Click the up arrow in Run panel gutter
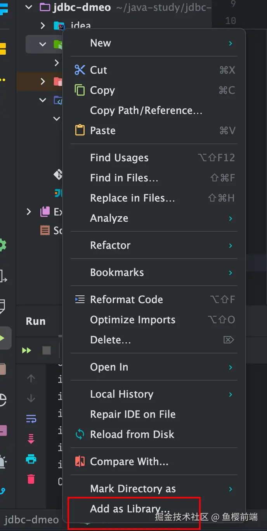This screenshot has height=531, width=267. point(31,379)
